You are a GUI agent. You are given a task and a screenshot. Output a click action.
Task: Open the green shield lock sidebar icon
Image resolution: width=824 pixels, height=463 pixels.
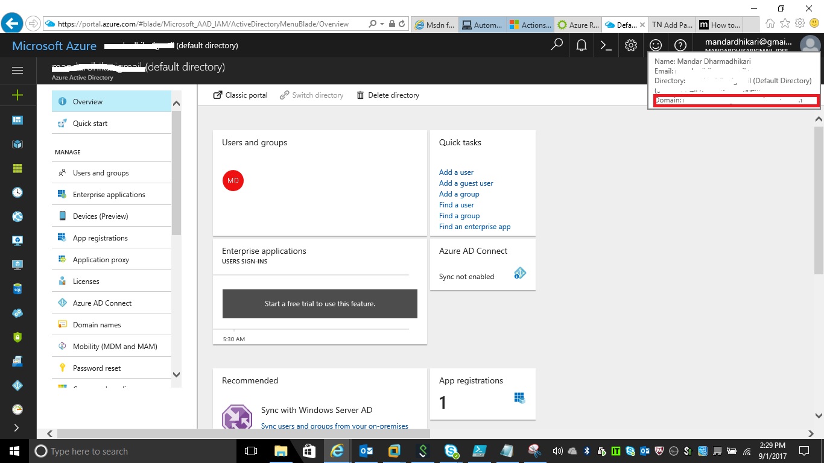click(x=17, y=337)
